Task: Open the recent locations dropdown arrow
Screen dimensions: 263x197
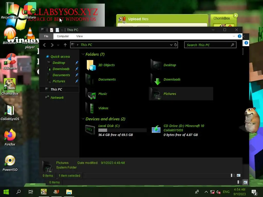Action: [x=58, y=45]
